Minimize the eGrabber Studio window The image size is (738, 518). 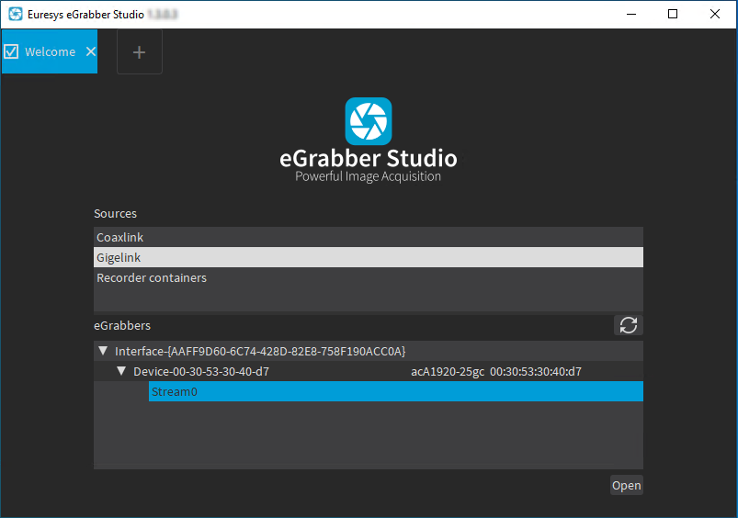[631, 14]
